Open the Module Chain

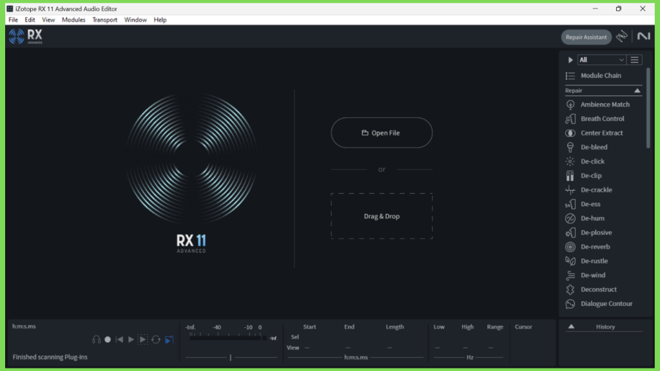click(x=594, y=76)
